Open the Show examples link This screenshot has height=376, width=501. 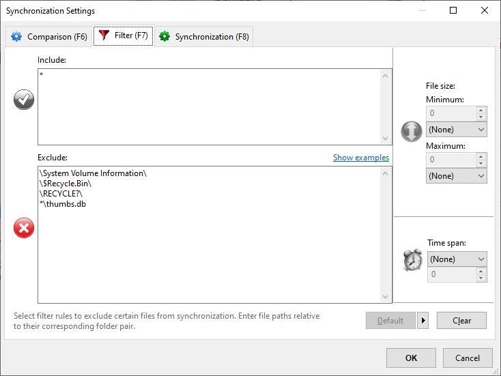pyautogui.click(x=360, y=158)
